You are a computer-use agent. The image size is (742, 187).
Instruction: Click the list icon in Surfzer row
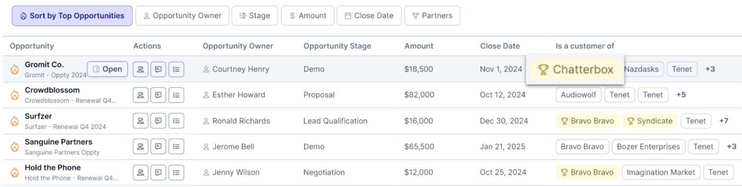tap(176, 121)
